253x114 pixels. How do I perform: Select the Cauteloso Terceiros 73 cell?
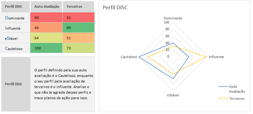(79, 48)
